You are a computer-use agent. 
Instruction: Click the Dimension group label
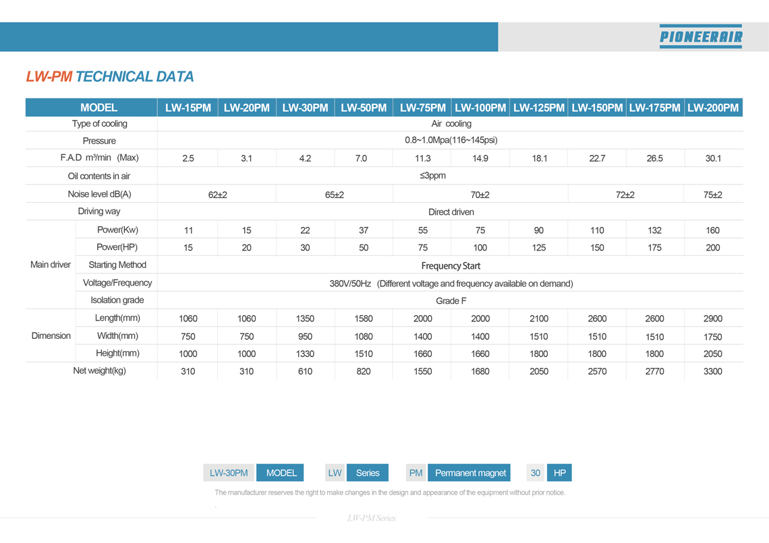pyautogui.click(x=51, y=336)
